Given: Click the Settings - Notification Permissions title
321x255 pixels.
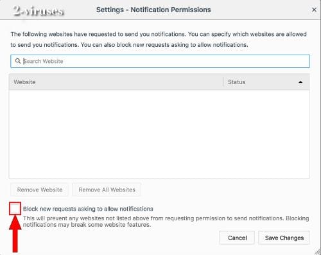Looking at the screenshot, I should [153, 10].
